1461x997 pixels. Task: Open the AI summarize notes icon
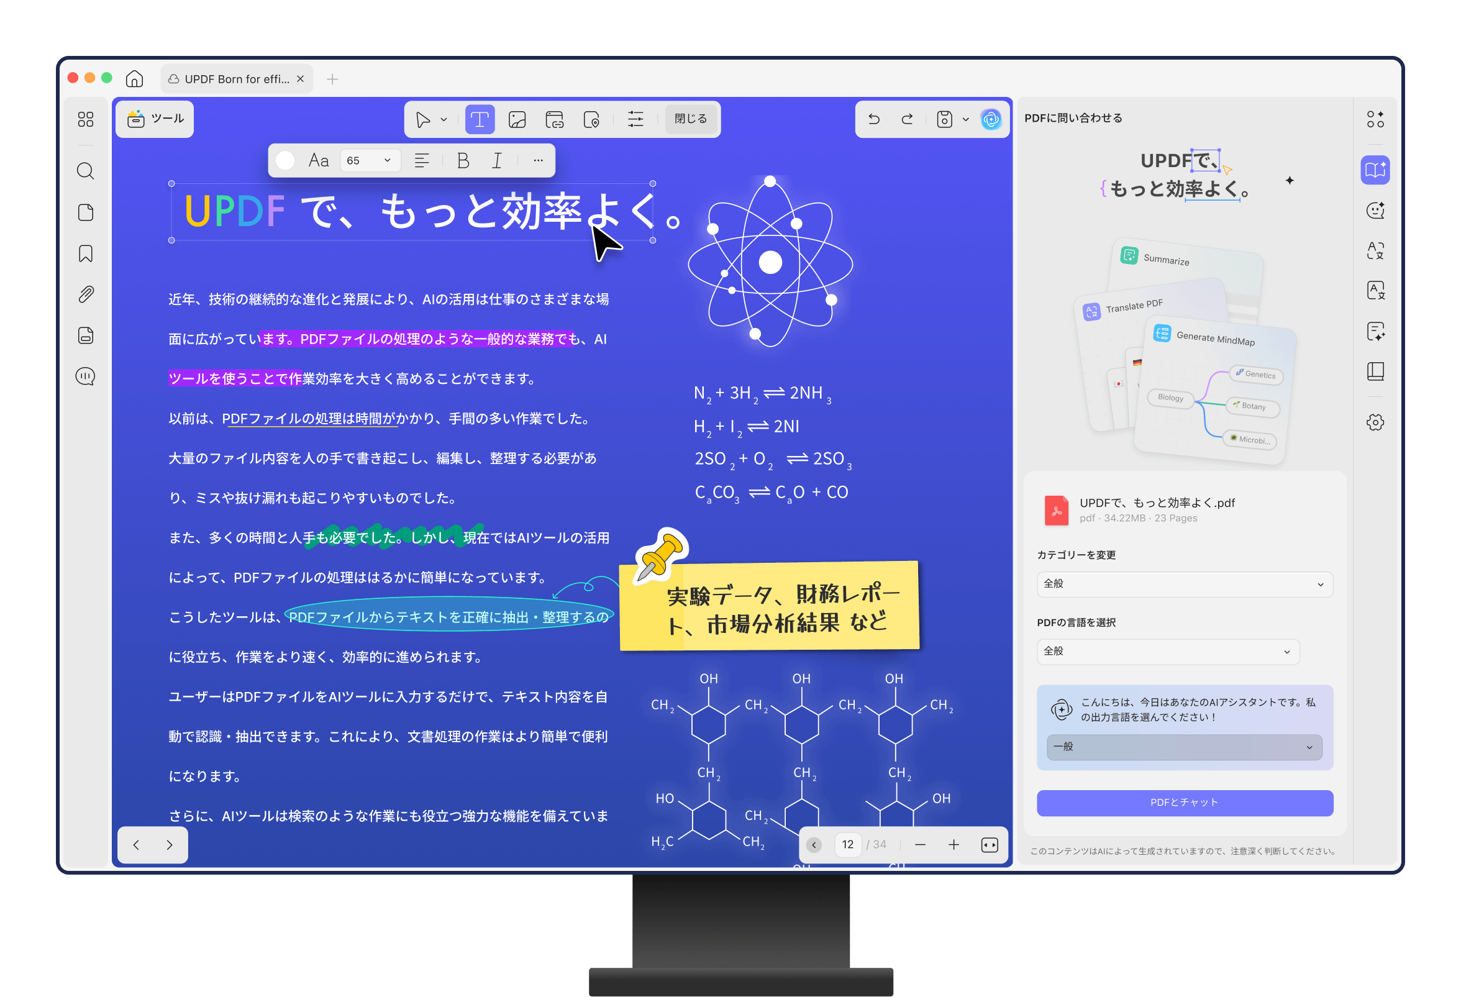coord(1375,331)
